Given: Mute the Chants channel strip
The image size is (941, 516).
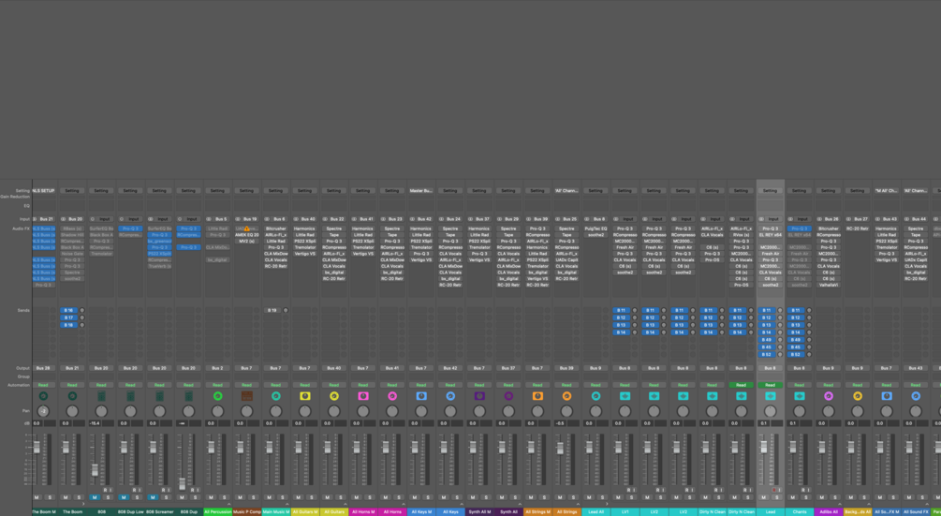Looking at the screenshot, I should (x=793, y=497).
